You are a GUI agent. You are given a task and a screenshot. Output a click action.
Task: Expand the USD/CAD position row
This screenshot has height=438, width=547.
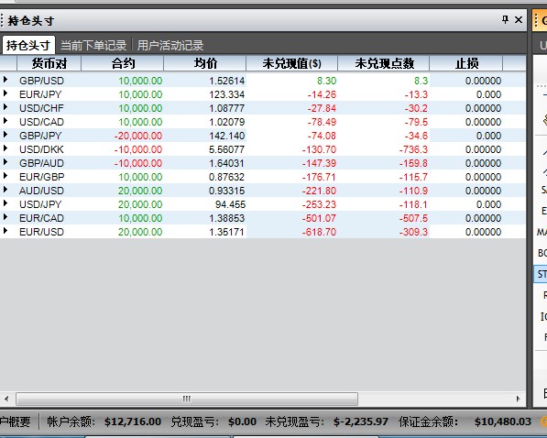(x=5, y=121)
